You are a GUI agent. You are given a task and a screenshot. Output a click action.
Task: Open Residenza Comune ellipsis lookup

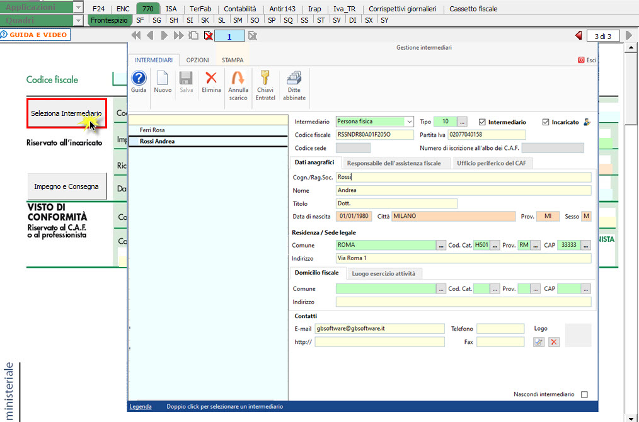tap(441, 245)
